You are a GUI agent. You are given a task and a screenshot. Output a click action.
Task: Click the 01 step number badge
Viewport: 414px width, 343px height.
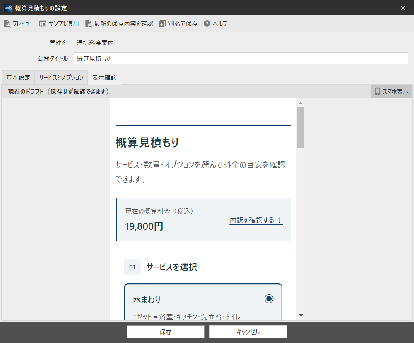coord(132,267)
